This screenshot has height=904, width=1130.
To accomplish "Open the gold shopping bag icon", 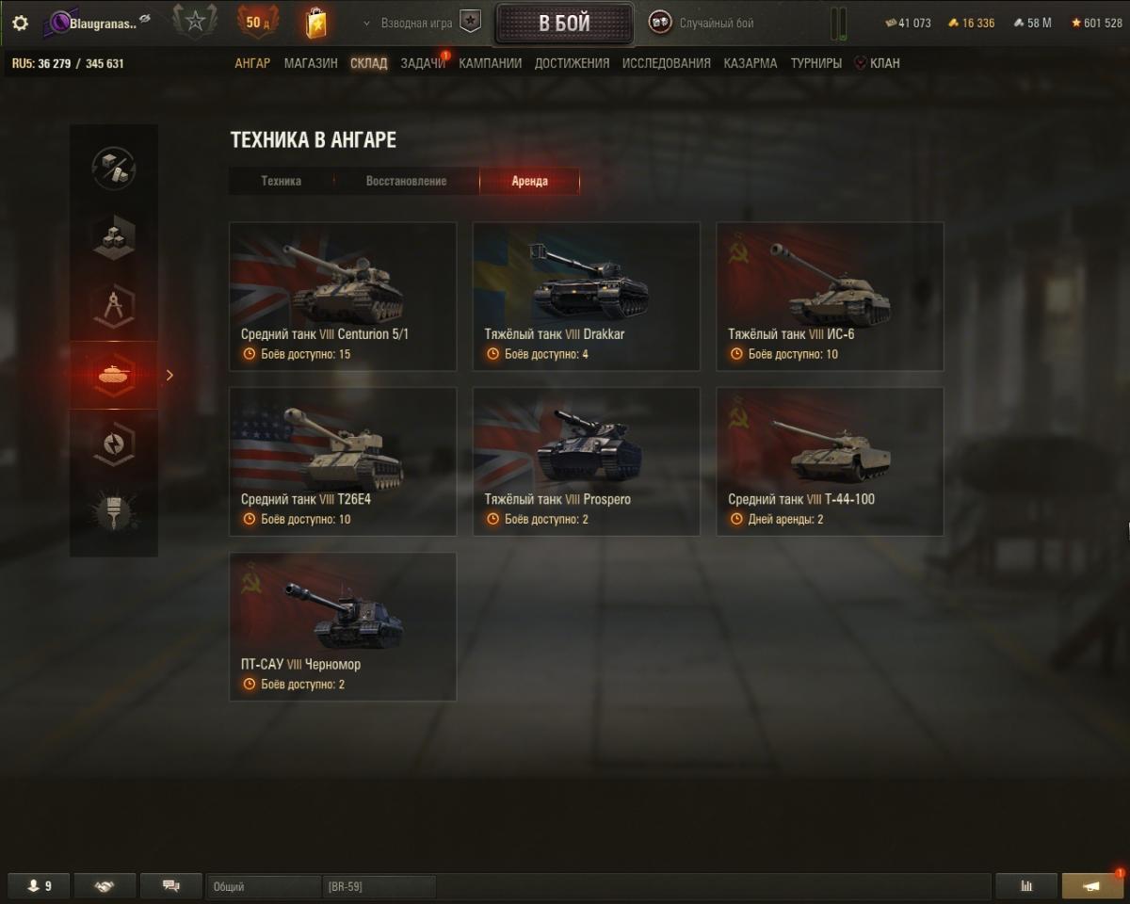I will [316, 23].
